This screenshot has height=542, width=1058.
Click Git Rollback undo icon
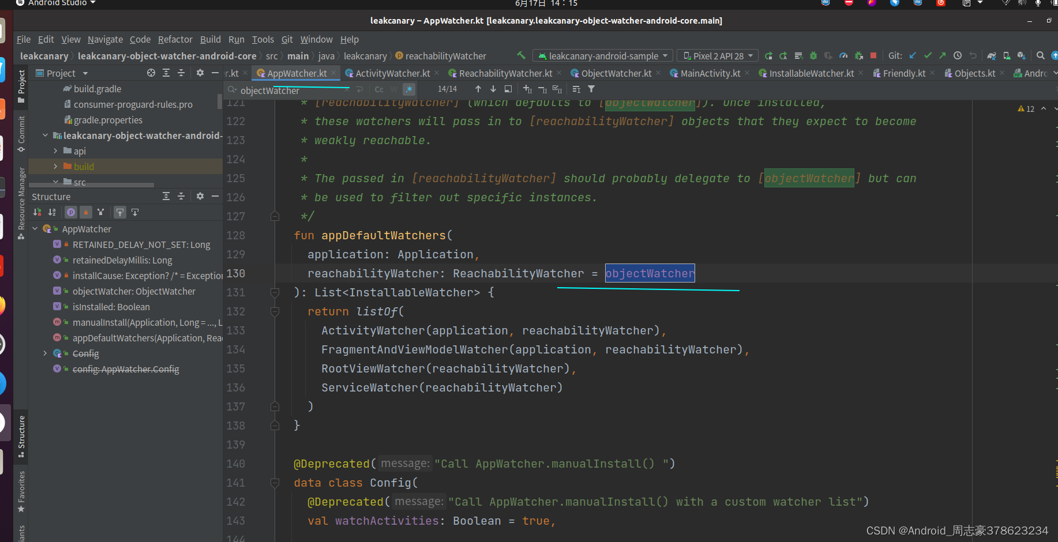pos(973,56)
